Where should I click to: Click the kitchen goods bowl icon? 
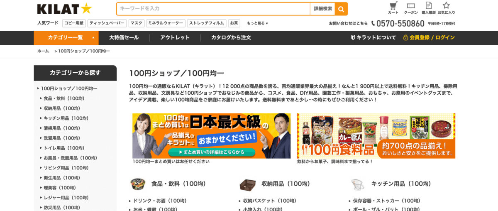click(357, 184)
